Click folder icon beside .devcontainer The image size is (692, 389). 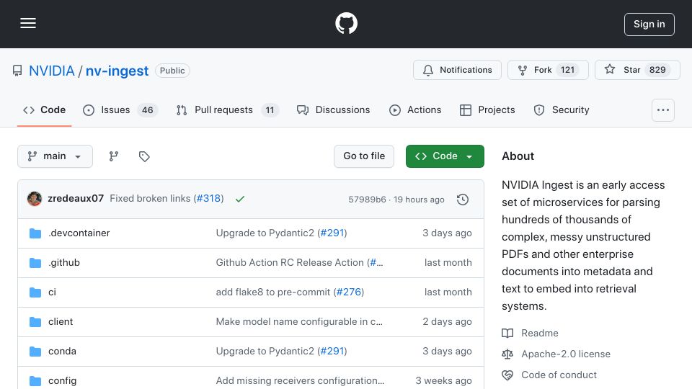pyautogui.click(x=35, y=233)
